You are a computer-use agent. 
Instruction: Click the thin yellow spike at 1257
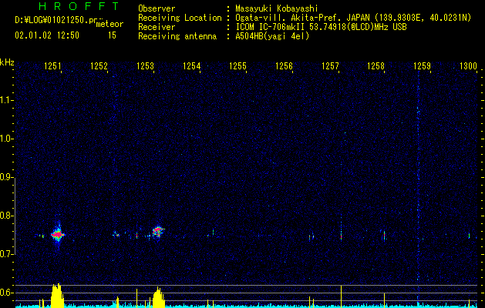tap(341, 296)
